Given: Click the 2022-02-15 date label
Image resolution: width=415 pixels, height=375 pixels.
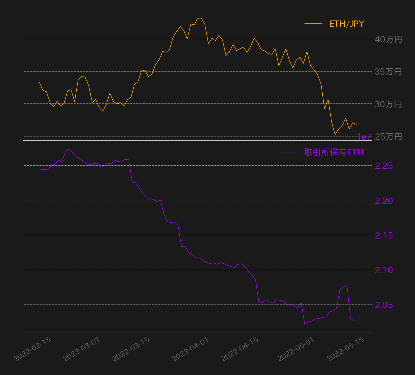Looking at the screenshot, I should point(33,349).
